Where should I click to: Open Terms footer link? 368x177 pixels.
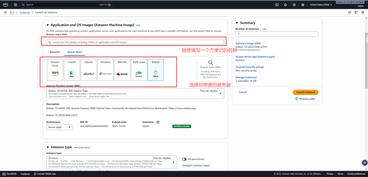(x=340, y=174)
